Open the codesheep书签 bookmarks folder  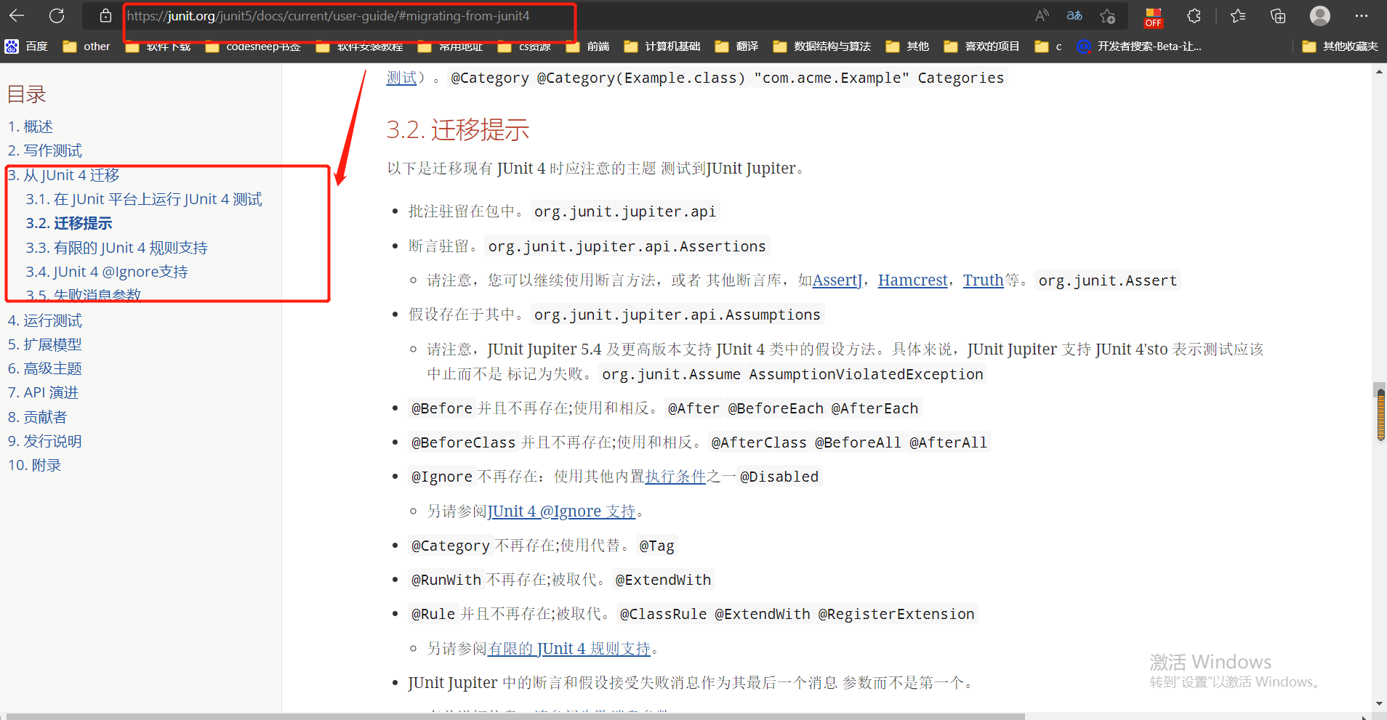click(253, 46)
